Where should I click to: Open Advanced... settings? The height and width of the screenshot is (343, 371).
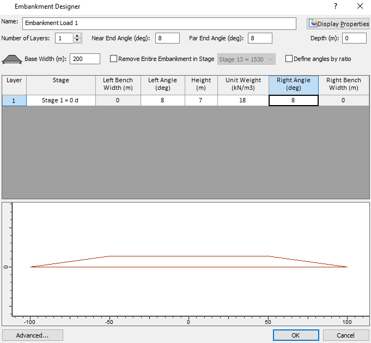pos(33,335)
